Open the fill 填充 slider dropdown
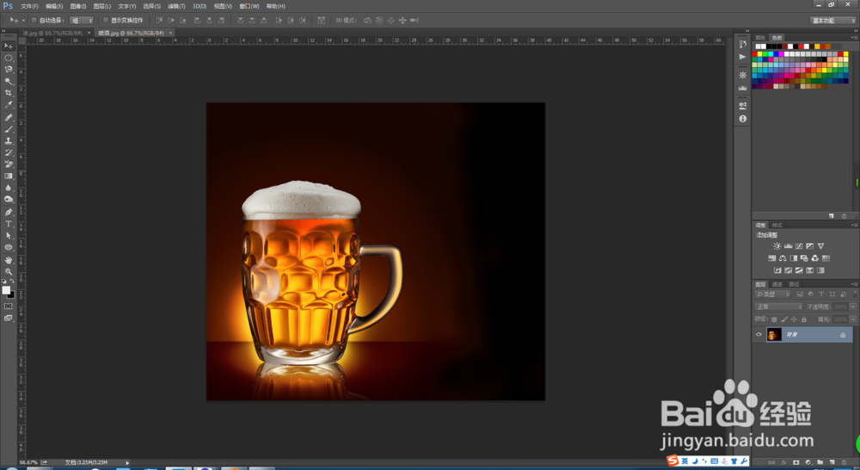The height and width of the screenshot is (470, 860). [x=853, y=319]
